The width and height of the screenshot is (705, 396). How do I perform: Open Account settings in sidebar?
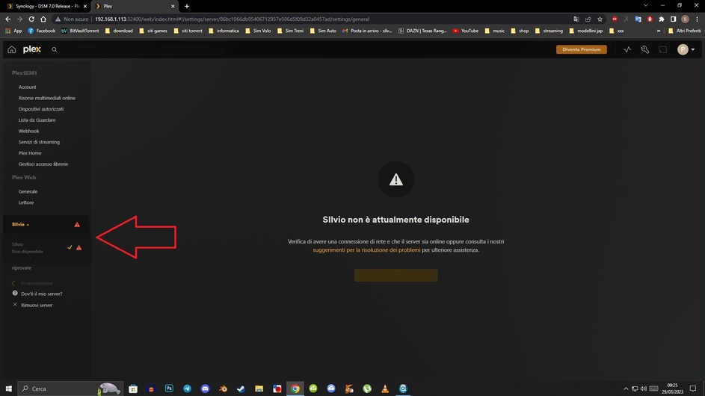(28, 87)
